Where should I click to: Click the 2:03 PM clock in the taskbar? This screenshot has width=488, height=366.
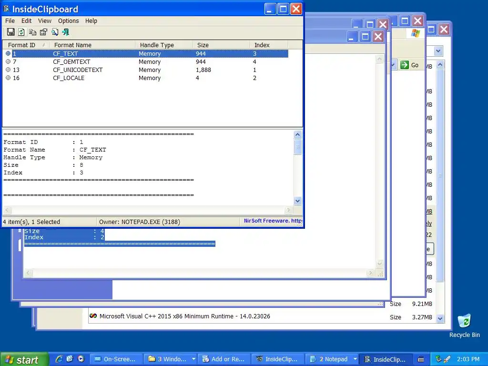(468, 359)
